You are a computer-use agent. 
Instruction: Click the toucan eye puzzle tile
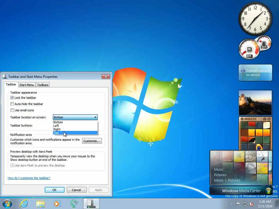[259, 147]
